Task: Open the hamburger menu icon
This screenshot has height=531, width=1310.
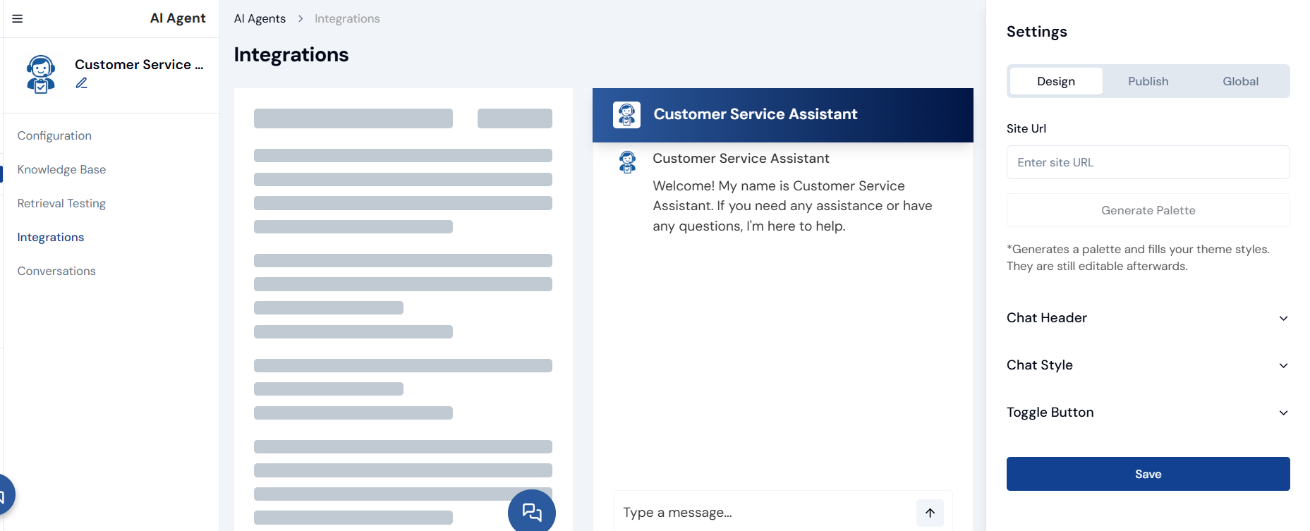Action: [x=18, y=18]
